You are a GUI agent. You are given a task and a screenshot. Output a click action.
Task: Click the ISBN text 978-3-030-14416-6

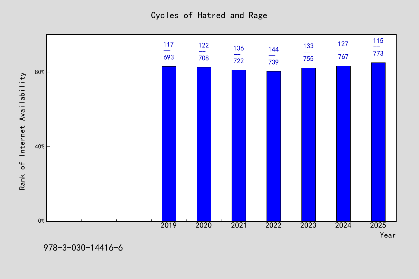[83, 248]
